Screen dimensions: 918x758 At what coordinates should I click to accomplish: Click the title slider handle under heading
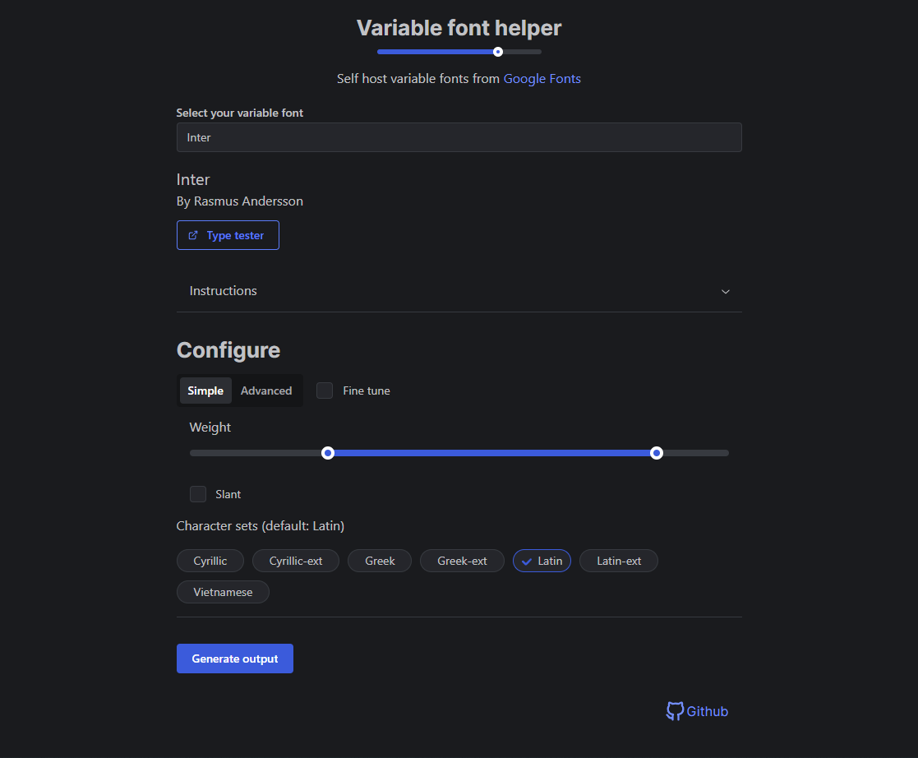point(498,52)
